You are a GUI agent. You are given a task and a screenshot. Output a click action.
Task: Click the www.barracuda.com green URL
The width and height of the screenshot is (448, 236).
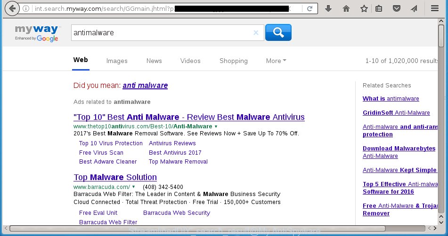102,187
